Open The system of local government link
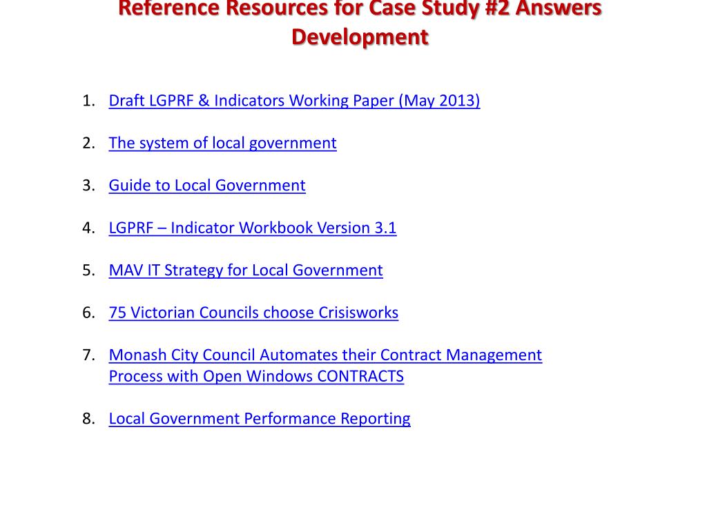707x530 pixels. pos(223,143)
